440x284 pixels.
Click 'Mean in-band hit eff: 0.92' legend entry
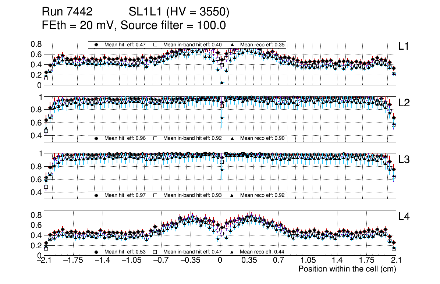point(192,138)
